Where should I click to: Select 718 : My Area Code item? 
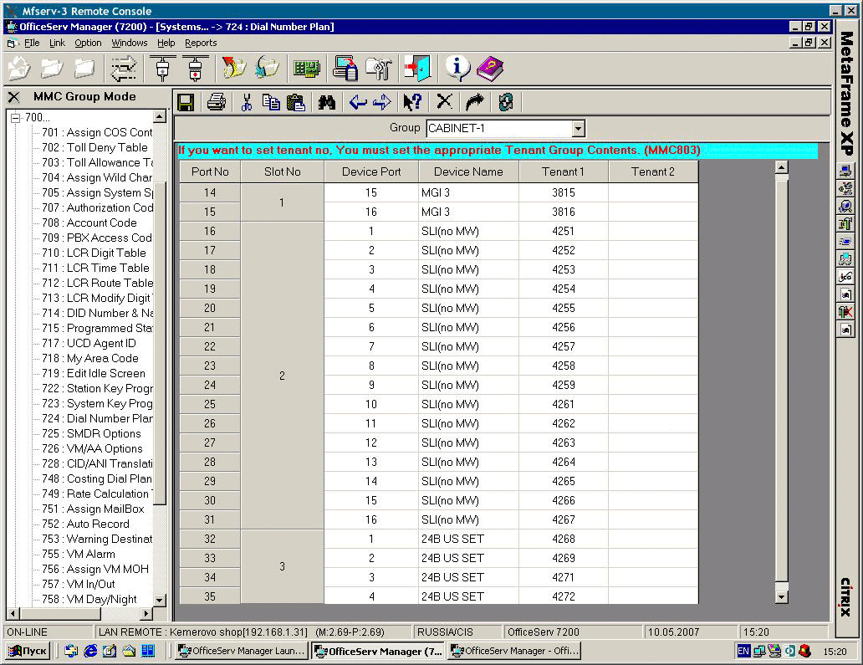[x=89, y=358]
